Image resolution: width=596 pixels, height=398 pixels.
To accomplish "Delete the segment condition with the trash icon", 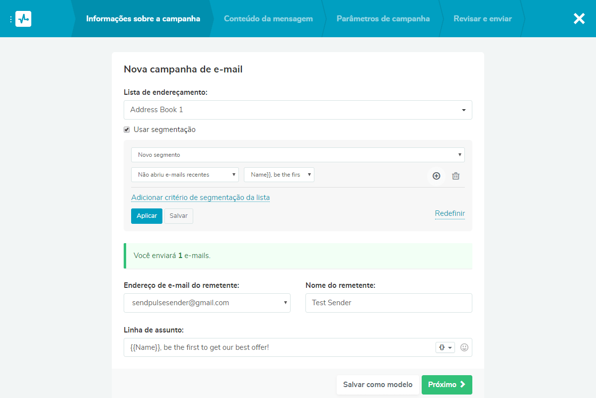I will pos(455,176).
